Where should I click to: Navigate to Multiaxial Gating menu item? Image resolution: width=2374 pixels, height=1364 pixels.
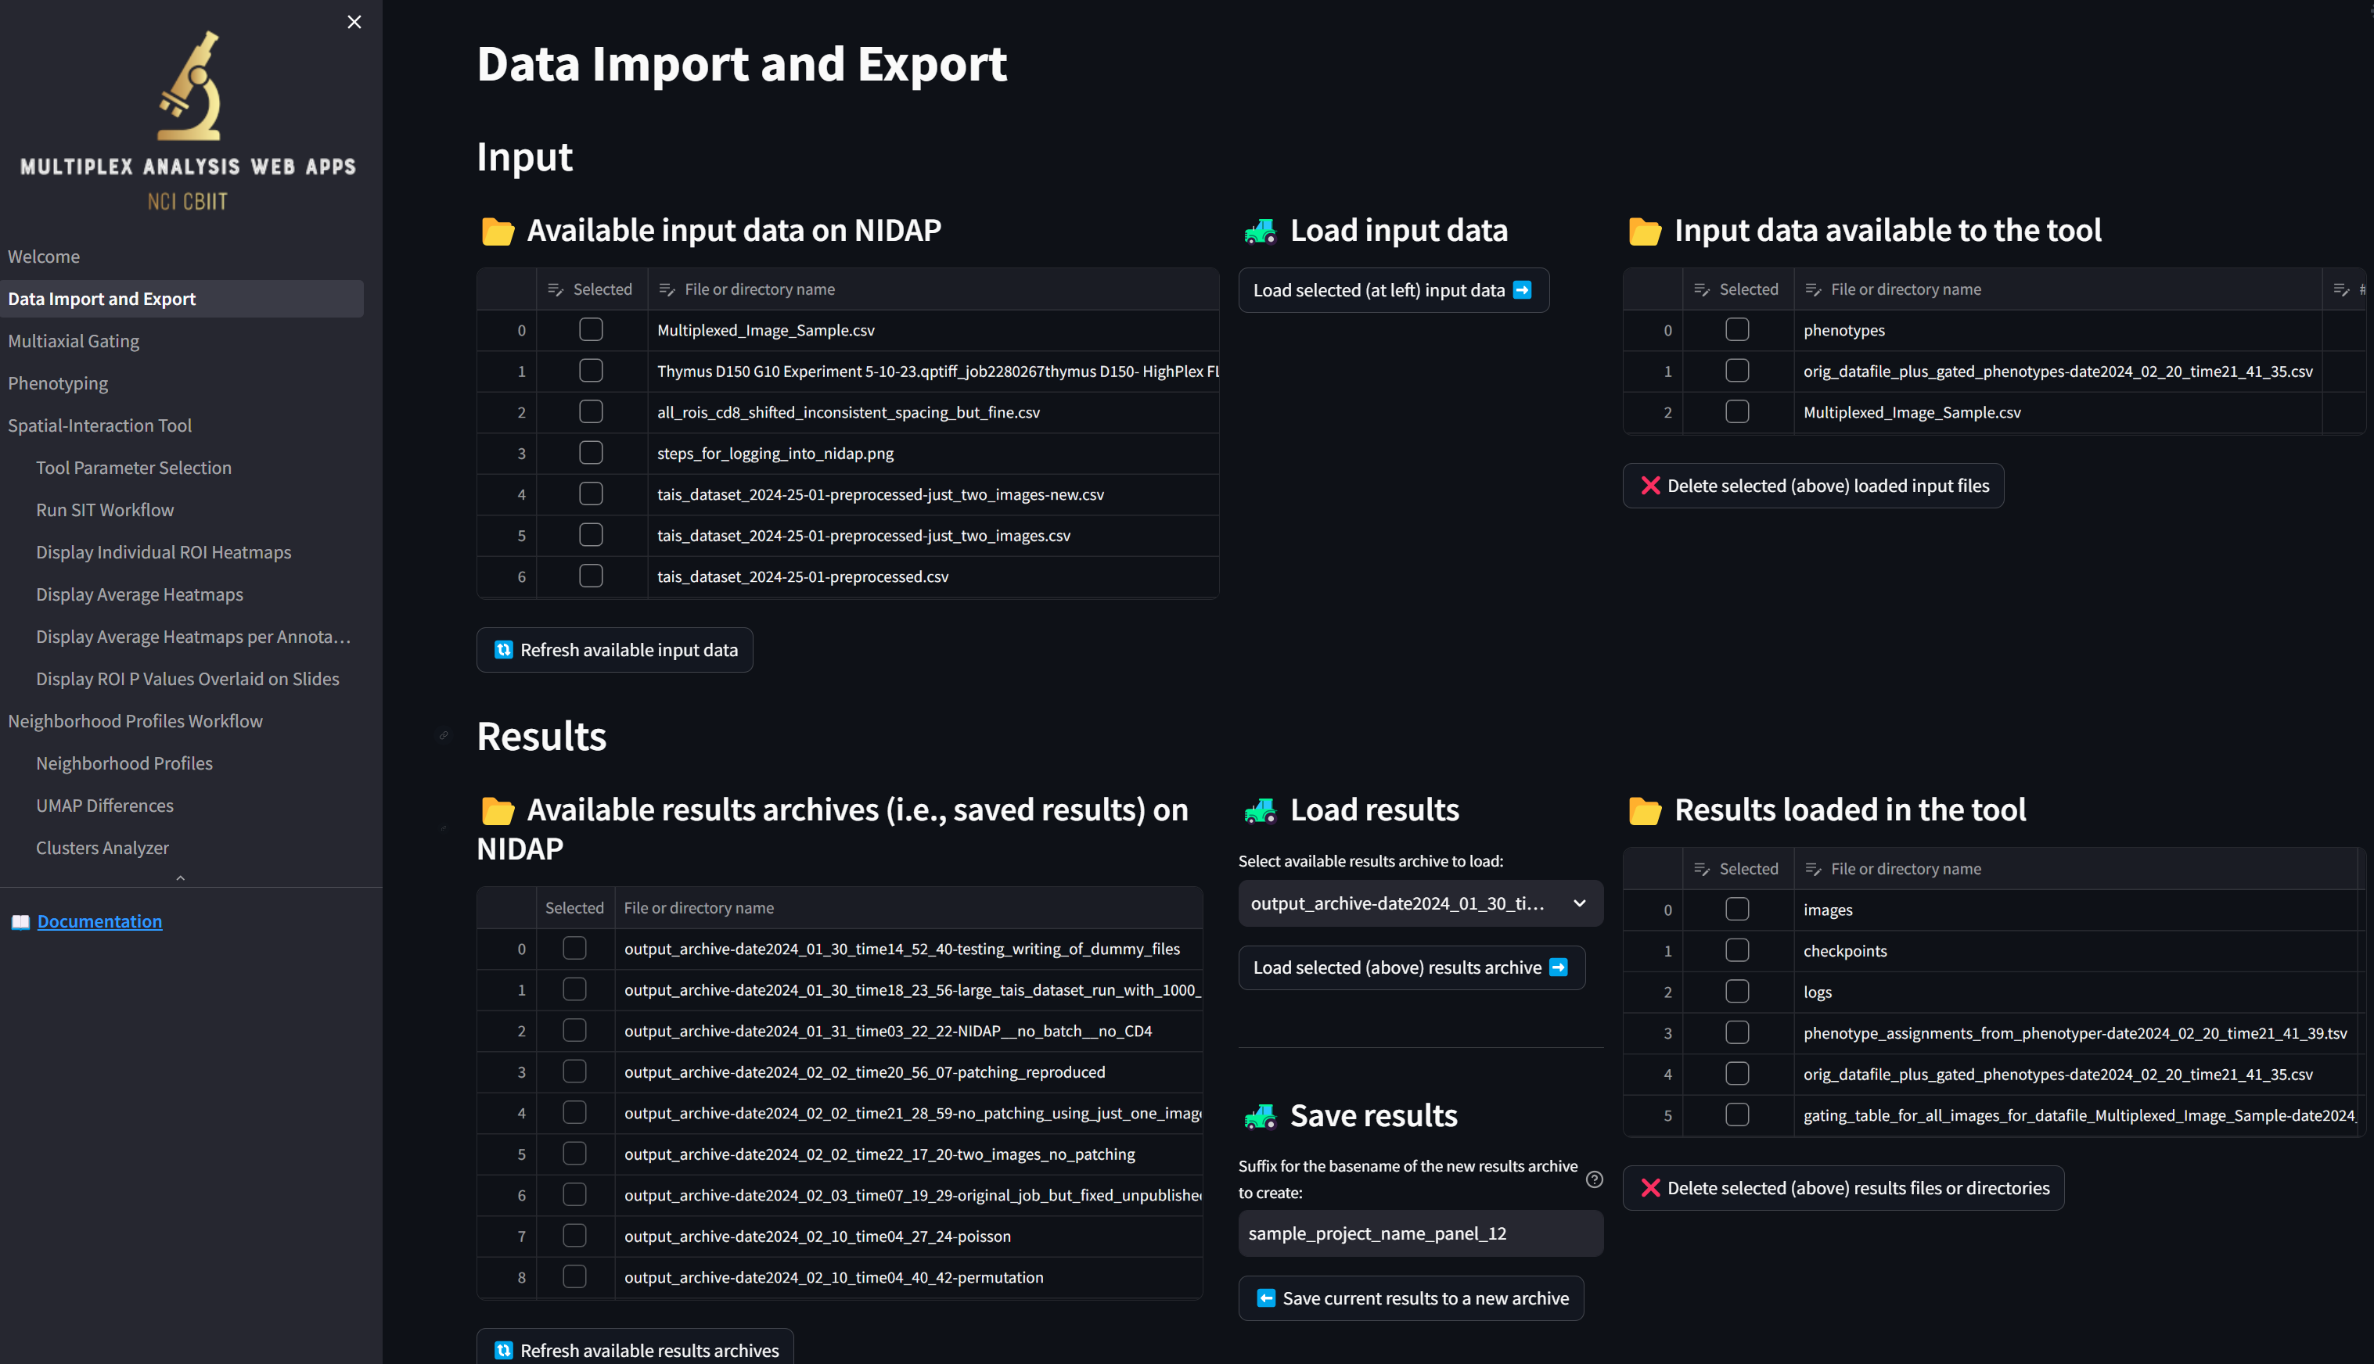(x=72, y=339)
